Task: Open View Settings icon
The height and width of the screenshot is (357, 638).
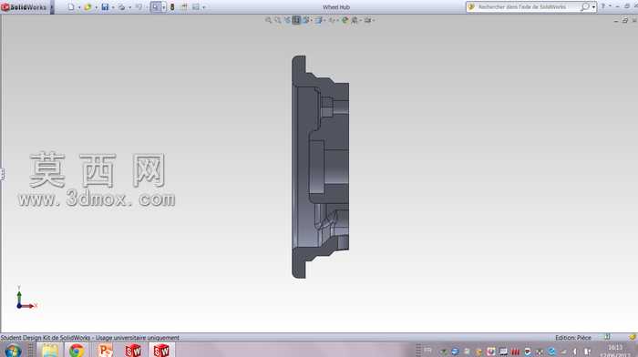Action: pyautogui.click(x=368, y=20)
